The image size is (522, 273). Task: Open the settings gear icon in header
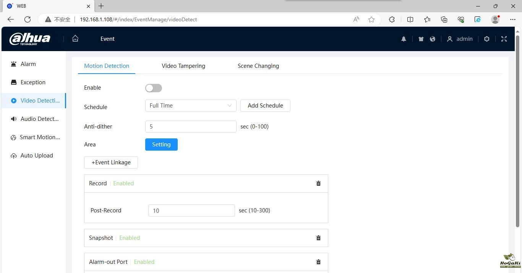point(486,39)
